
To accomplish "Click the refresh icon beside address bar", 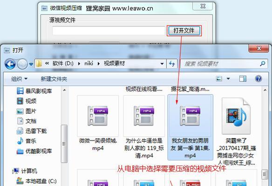I will [172, 64].
